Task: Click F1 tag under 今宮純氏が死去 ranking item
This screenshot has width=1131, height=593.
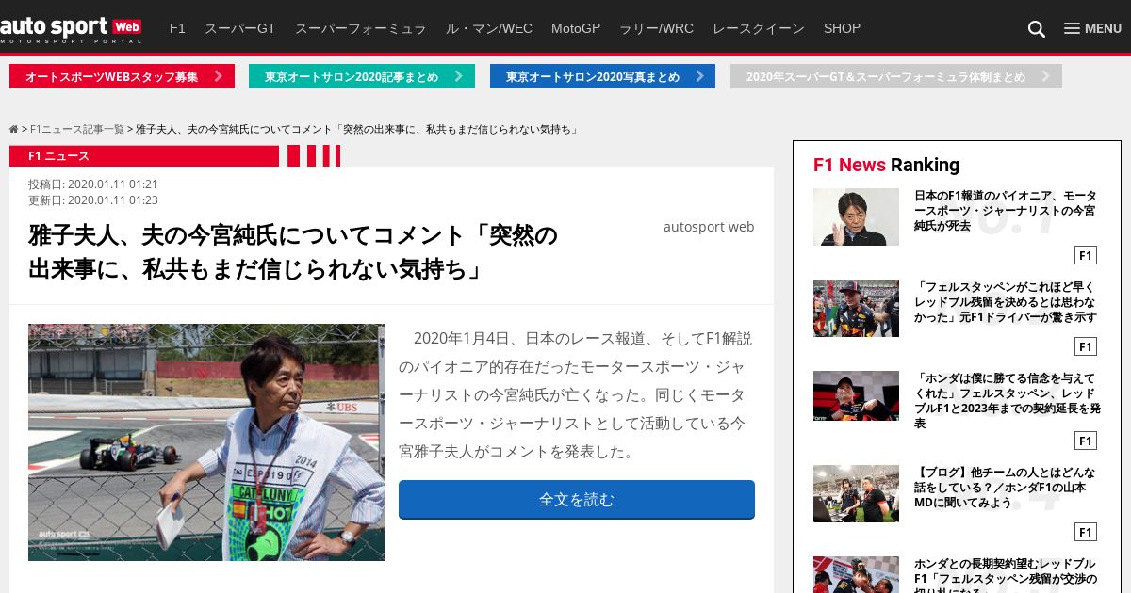Action: tap(1086, 255)
